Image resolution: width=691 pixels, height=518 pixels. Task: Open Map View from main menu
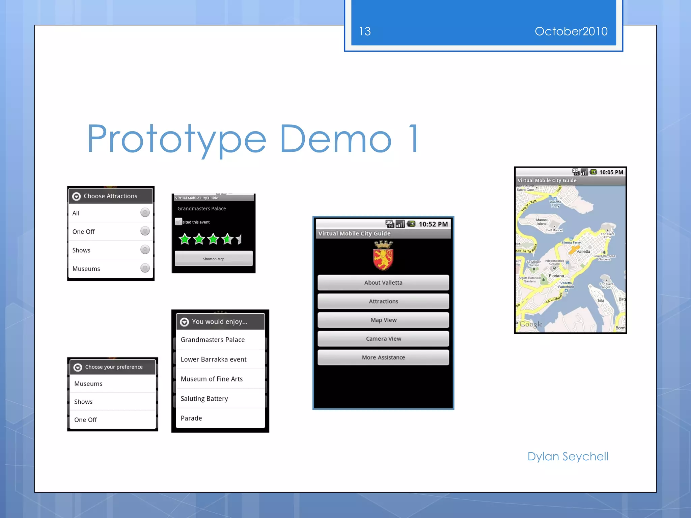[383, 320]
